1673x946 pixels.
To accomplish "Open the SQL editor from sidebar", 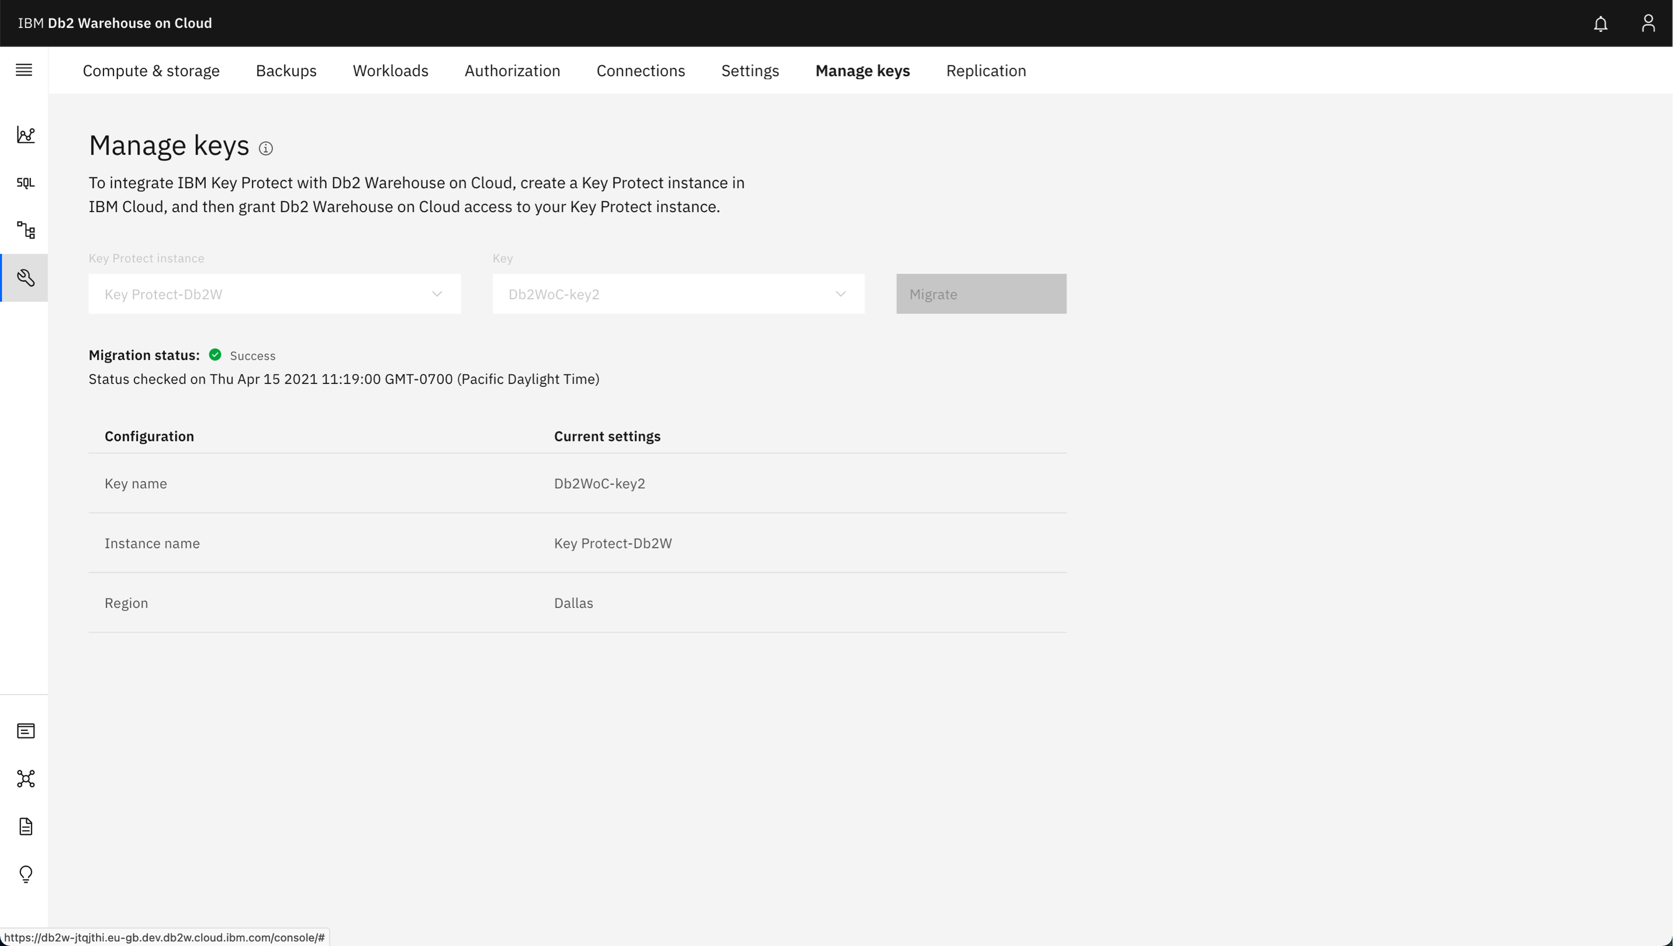I will tap(25, 182).
